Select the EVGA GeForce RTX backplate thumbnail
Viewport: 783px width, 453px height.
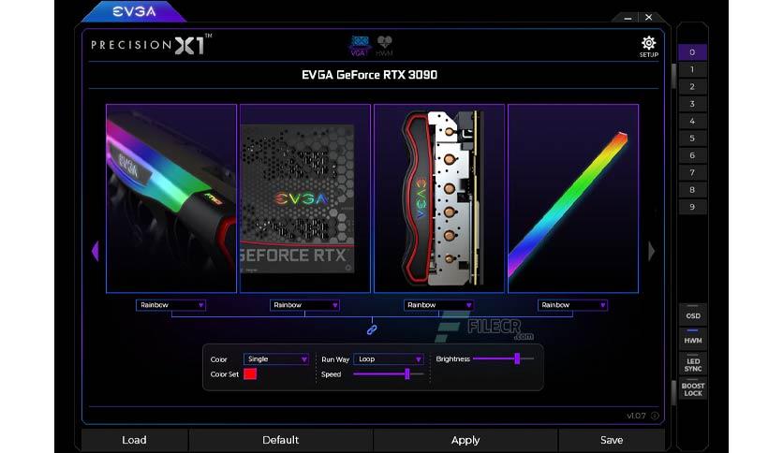point(305,198)
